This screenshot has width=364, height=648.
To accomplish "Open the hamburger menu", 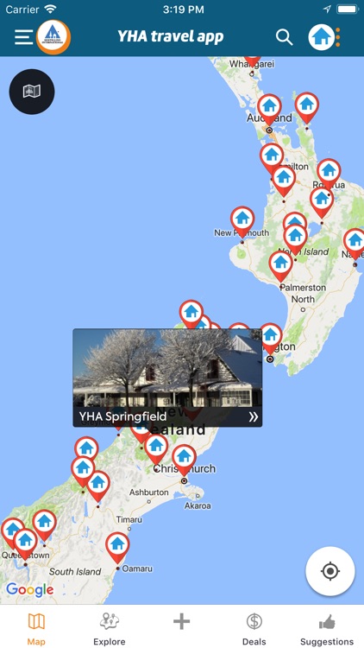I will click(23, 37).
